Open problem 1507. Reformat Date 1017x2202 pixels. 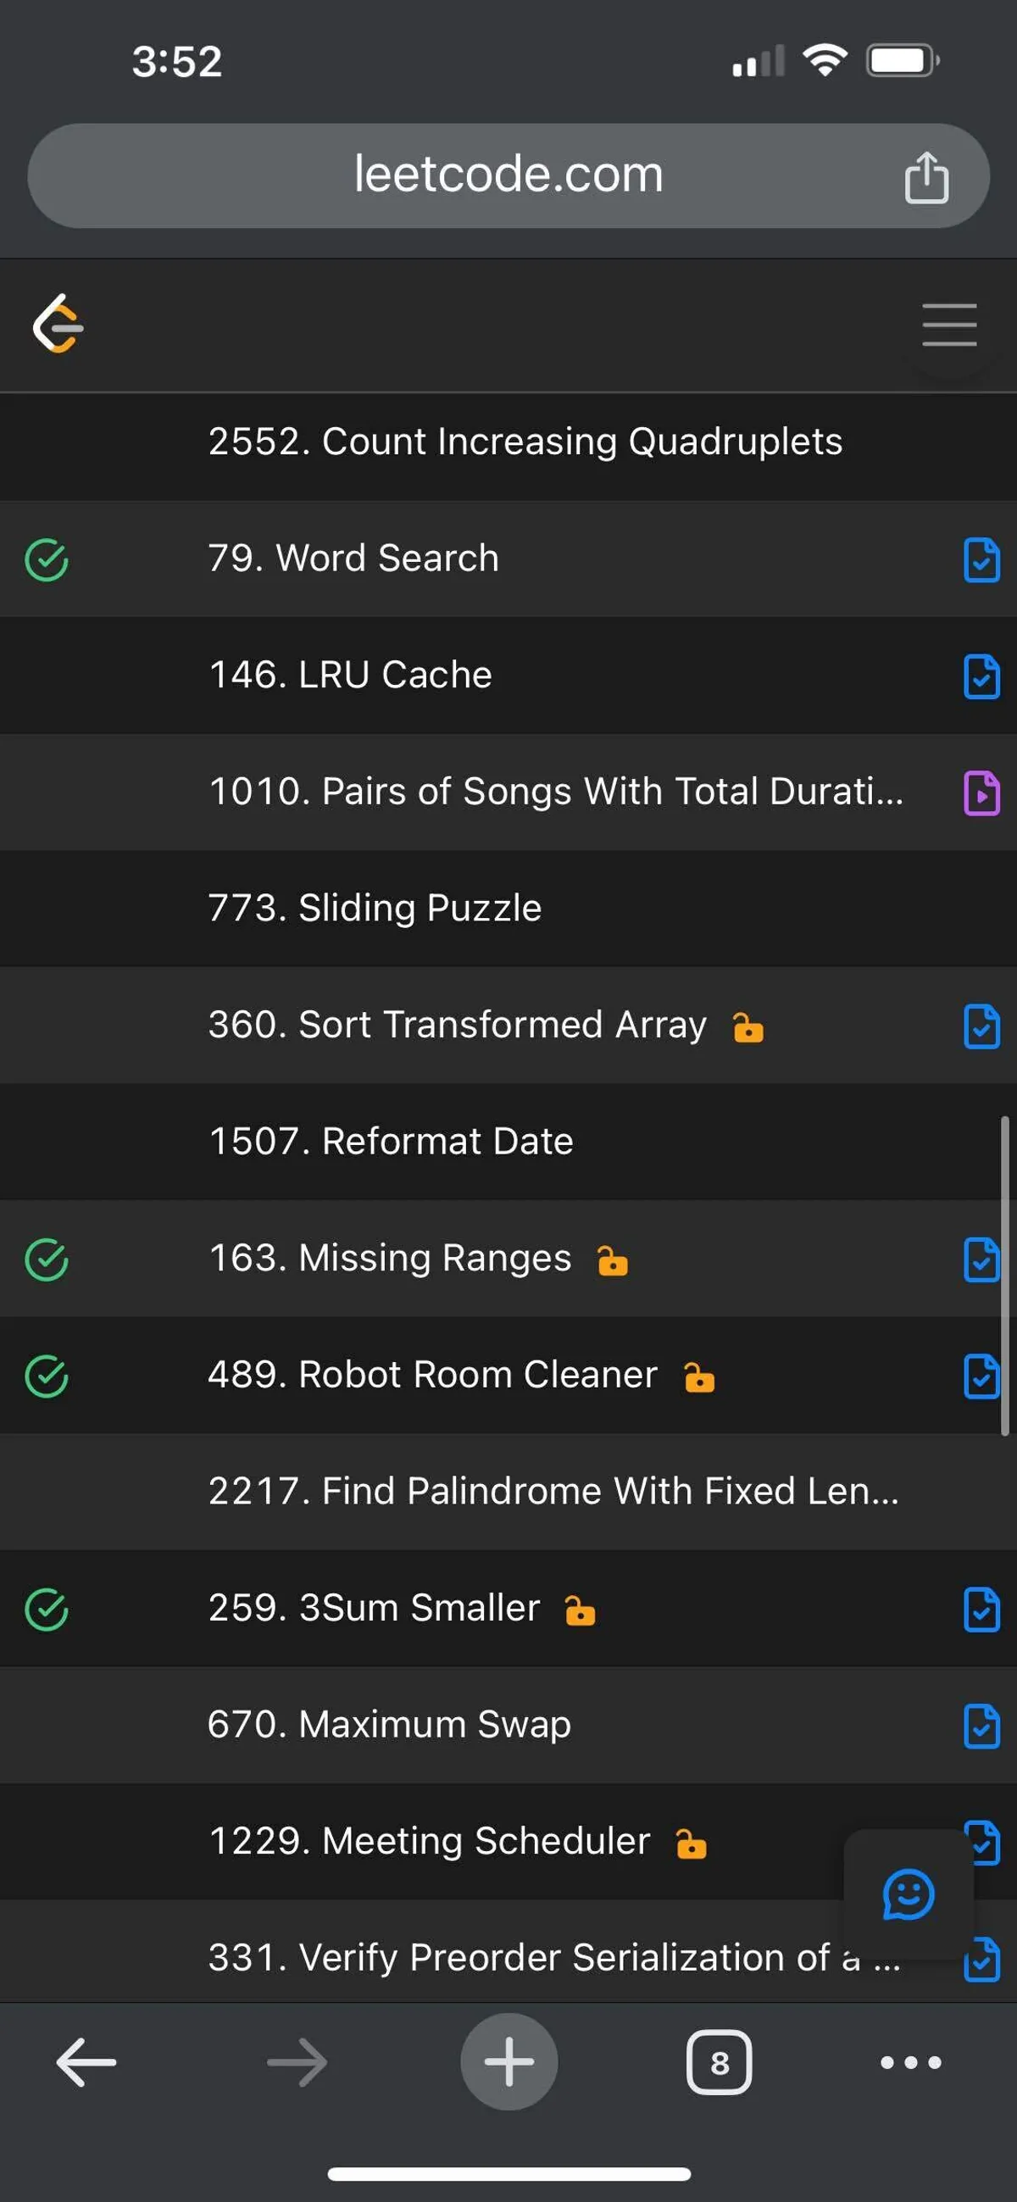(391, 1141)
